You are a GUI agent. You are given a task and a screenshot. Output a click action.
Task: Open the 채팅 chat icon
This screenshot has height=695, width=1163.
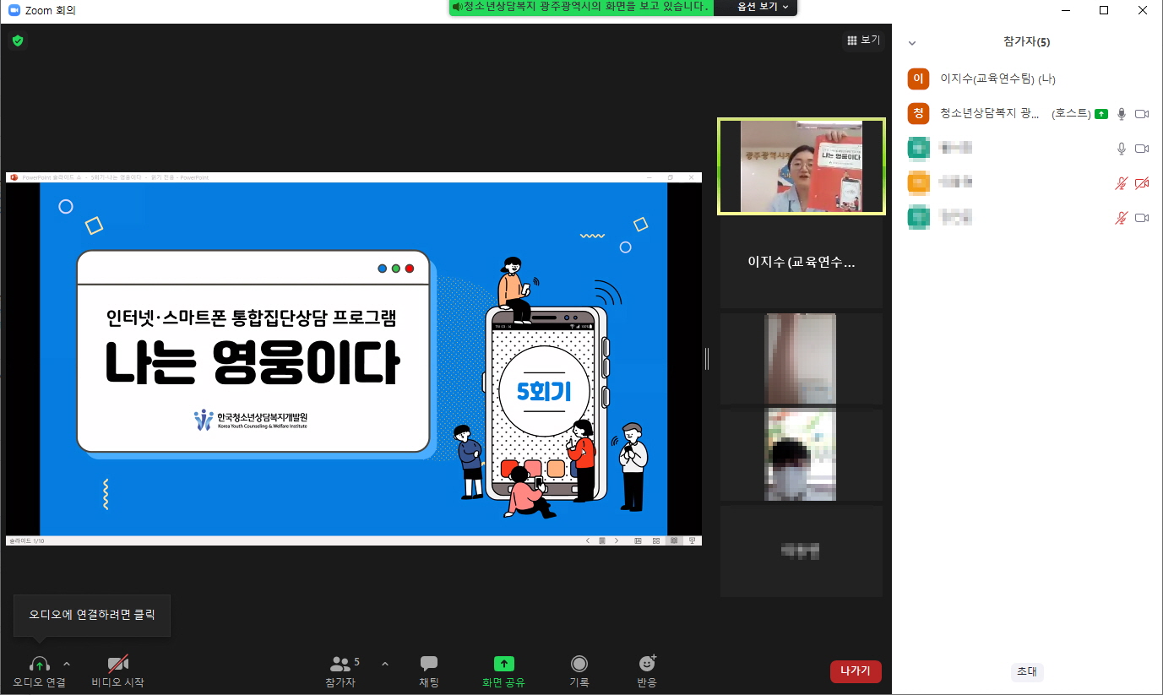(429, 665)
